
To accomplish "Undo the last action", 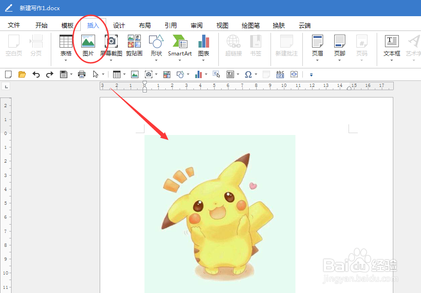I will [36, 74].
